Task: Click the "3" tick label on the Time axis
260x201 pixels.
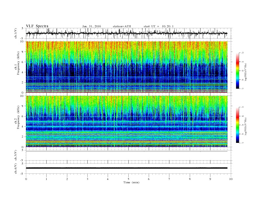Action: pos(87,179)
